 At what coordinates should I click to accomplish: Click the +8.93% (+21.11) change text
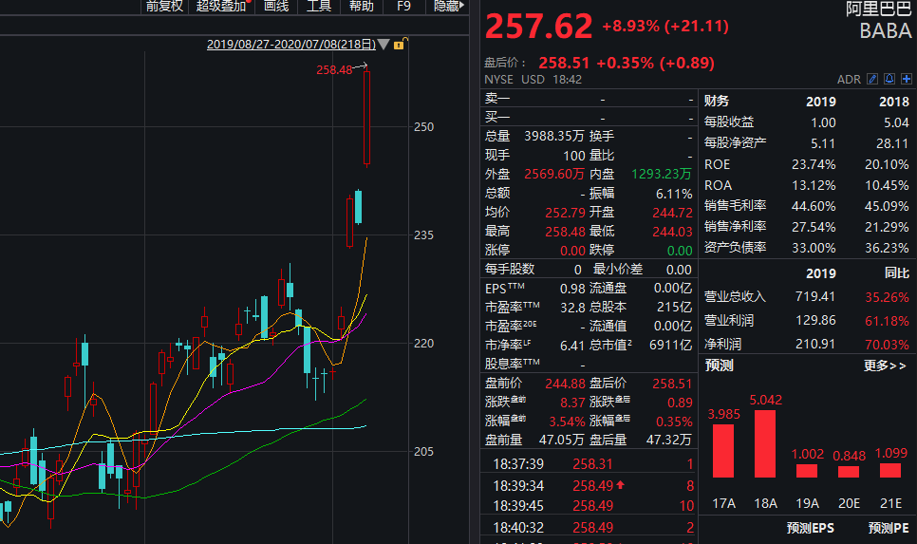coord(665,27)
